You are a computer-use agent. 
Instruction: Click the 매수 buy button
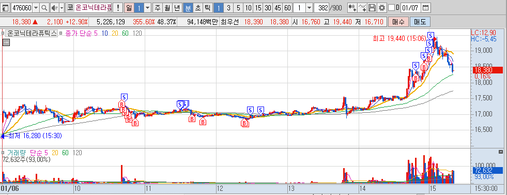pos(398,22)
